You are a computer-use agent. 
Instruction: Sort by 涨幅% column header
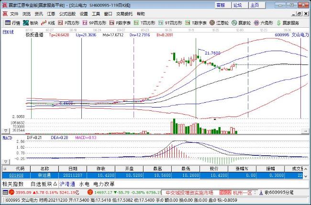pyautogui.click(x=242, y=169)
